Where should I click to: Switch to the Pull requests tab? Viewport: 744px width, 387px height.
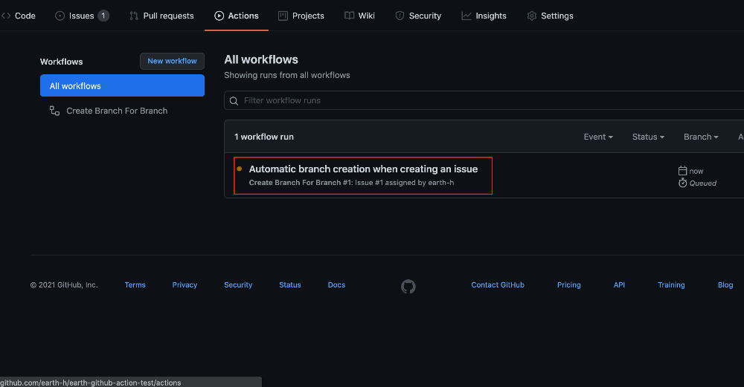coord(161,16)
